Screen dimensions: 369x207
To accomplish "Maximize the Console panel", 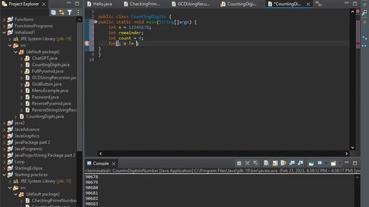I will (355, 163).
